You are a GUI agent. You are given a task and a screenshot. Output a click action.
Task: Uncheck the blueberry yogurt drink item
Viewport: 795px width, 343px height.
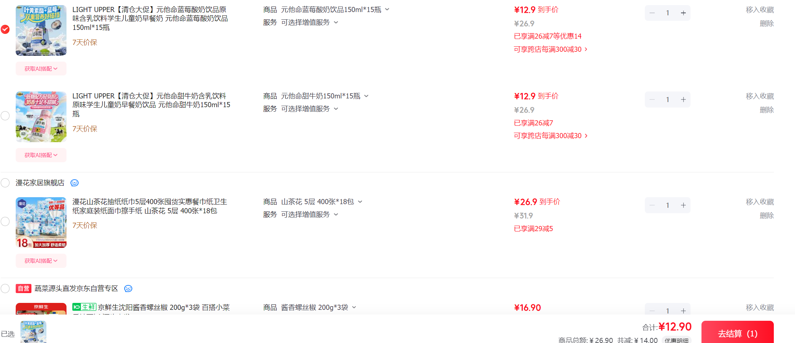[x=5, y=29]
